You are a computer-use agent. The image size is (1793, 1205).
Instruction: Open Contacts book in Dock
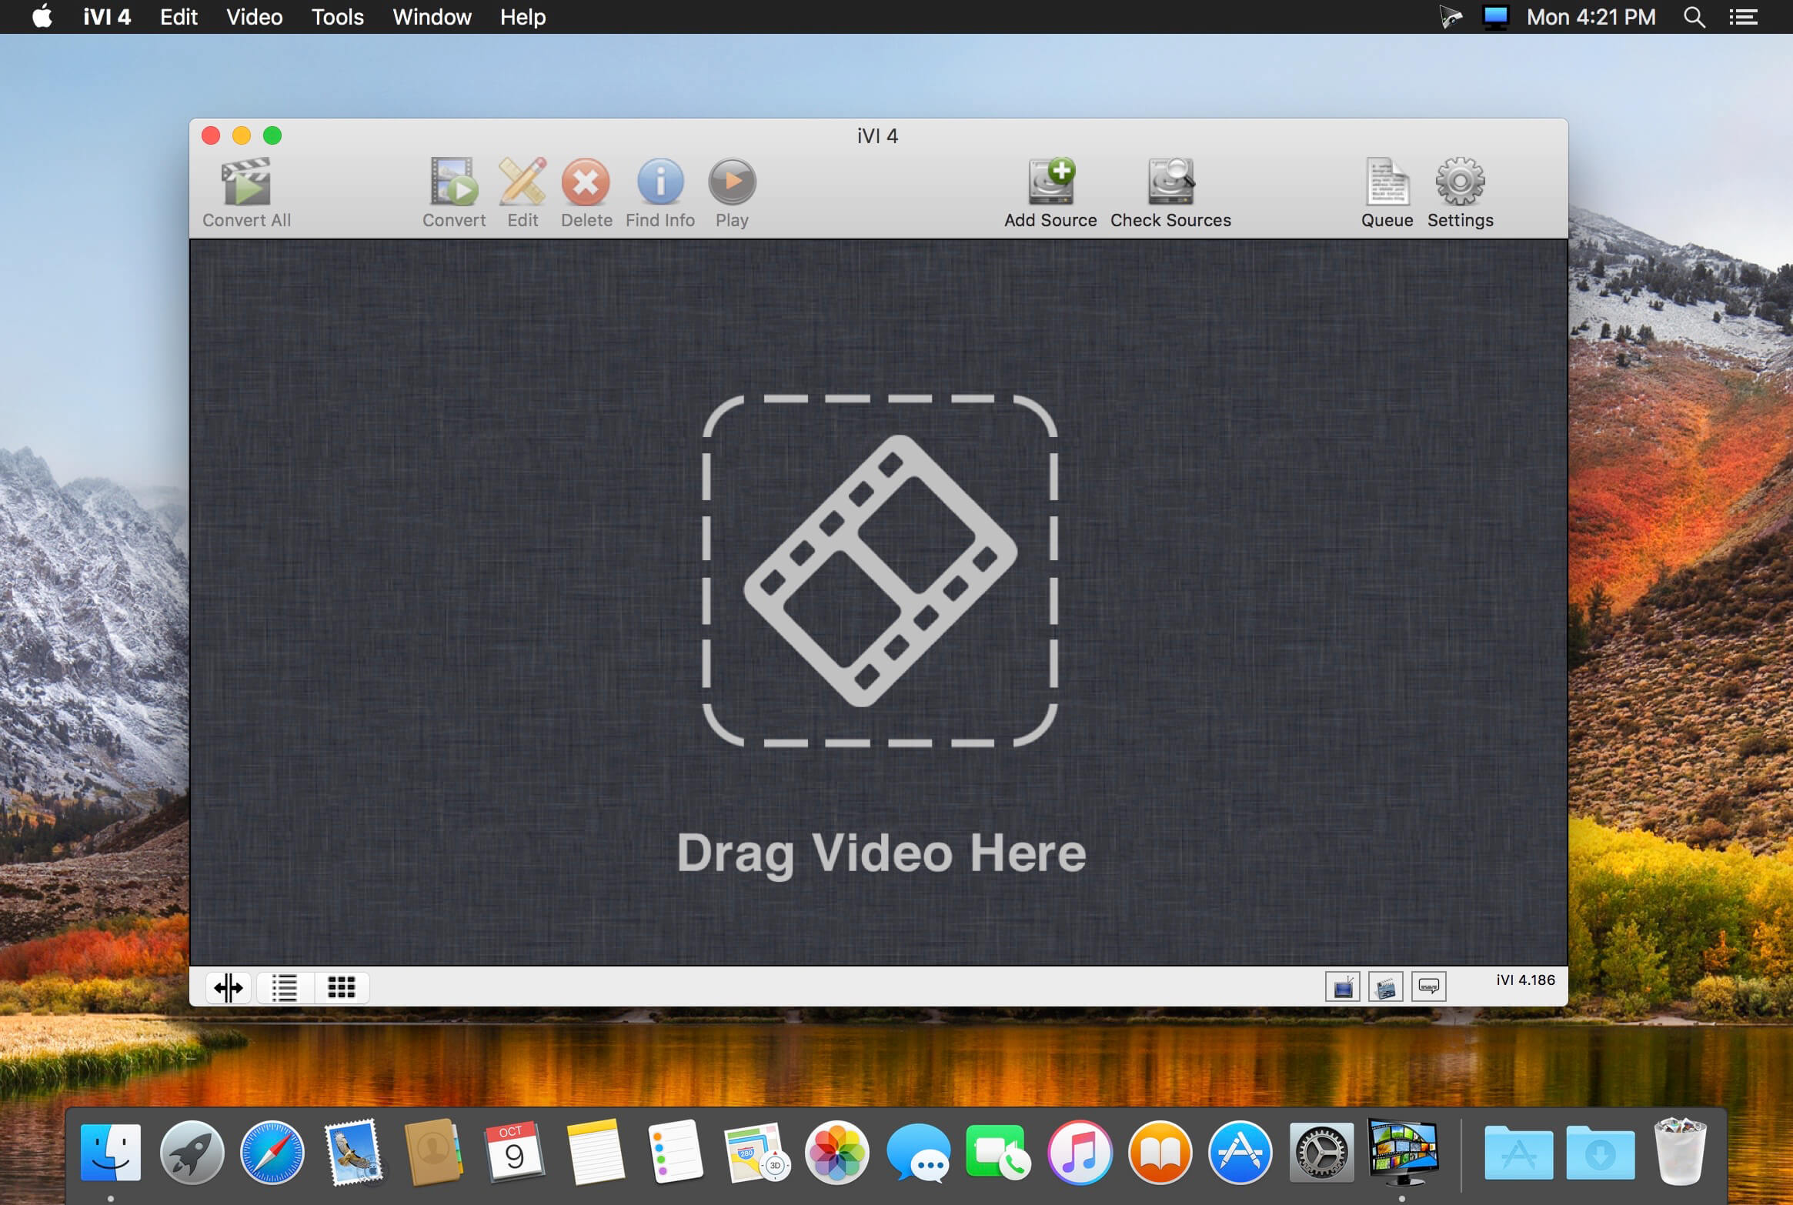click(x=433, y=1152)
